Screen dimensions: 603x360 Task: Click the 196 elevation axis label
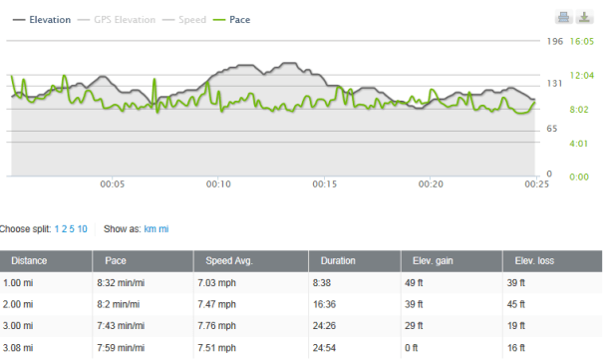(555, 42)
